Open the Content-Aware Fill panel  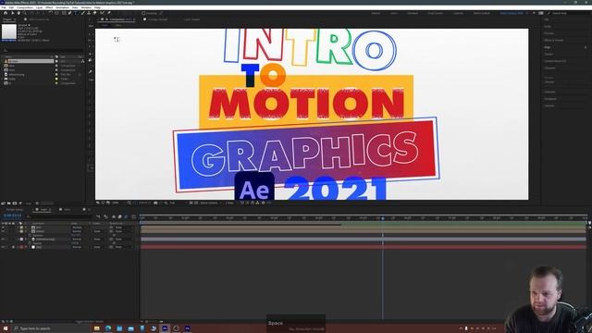pyautogui.click(x=555, y=61)
